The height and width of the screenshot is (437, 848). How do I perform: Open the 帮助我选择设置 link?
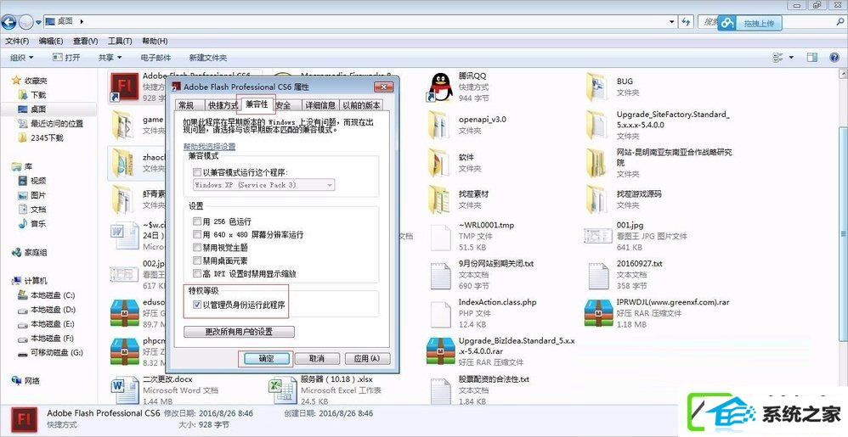(x=209, y=147)
